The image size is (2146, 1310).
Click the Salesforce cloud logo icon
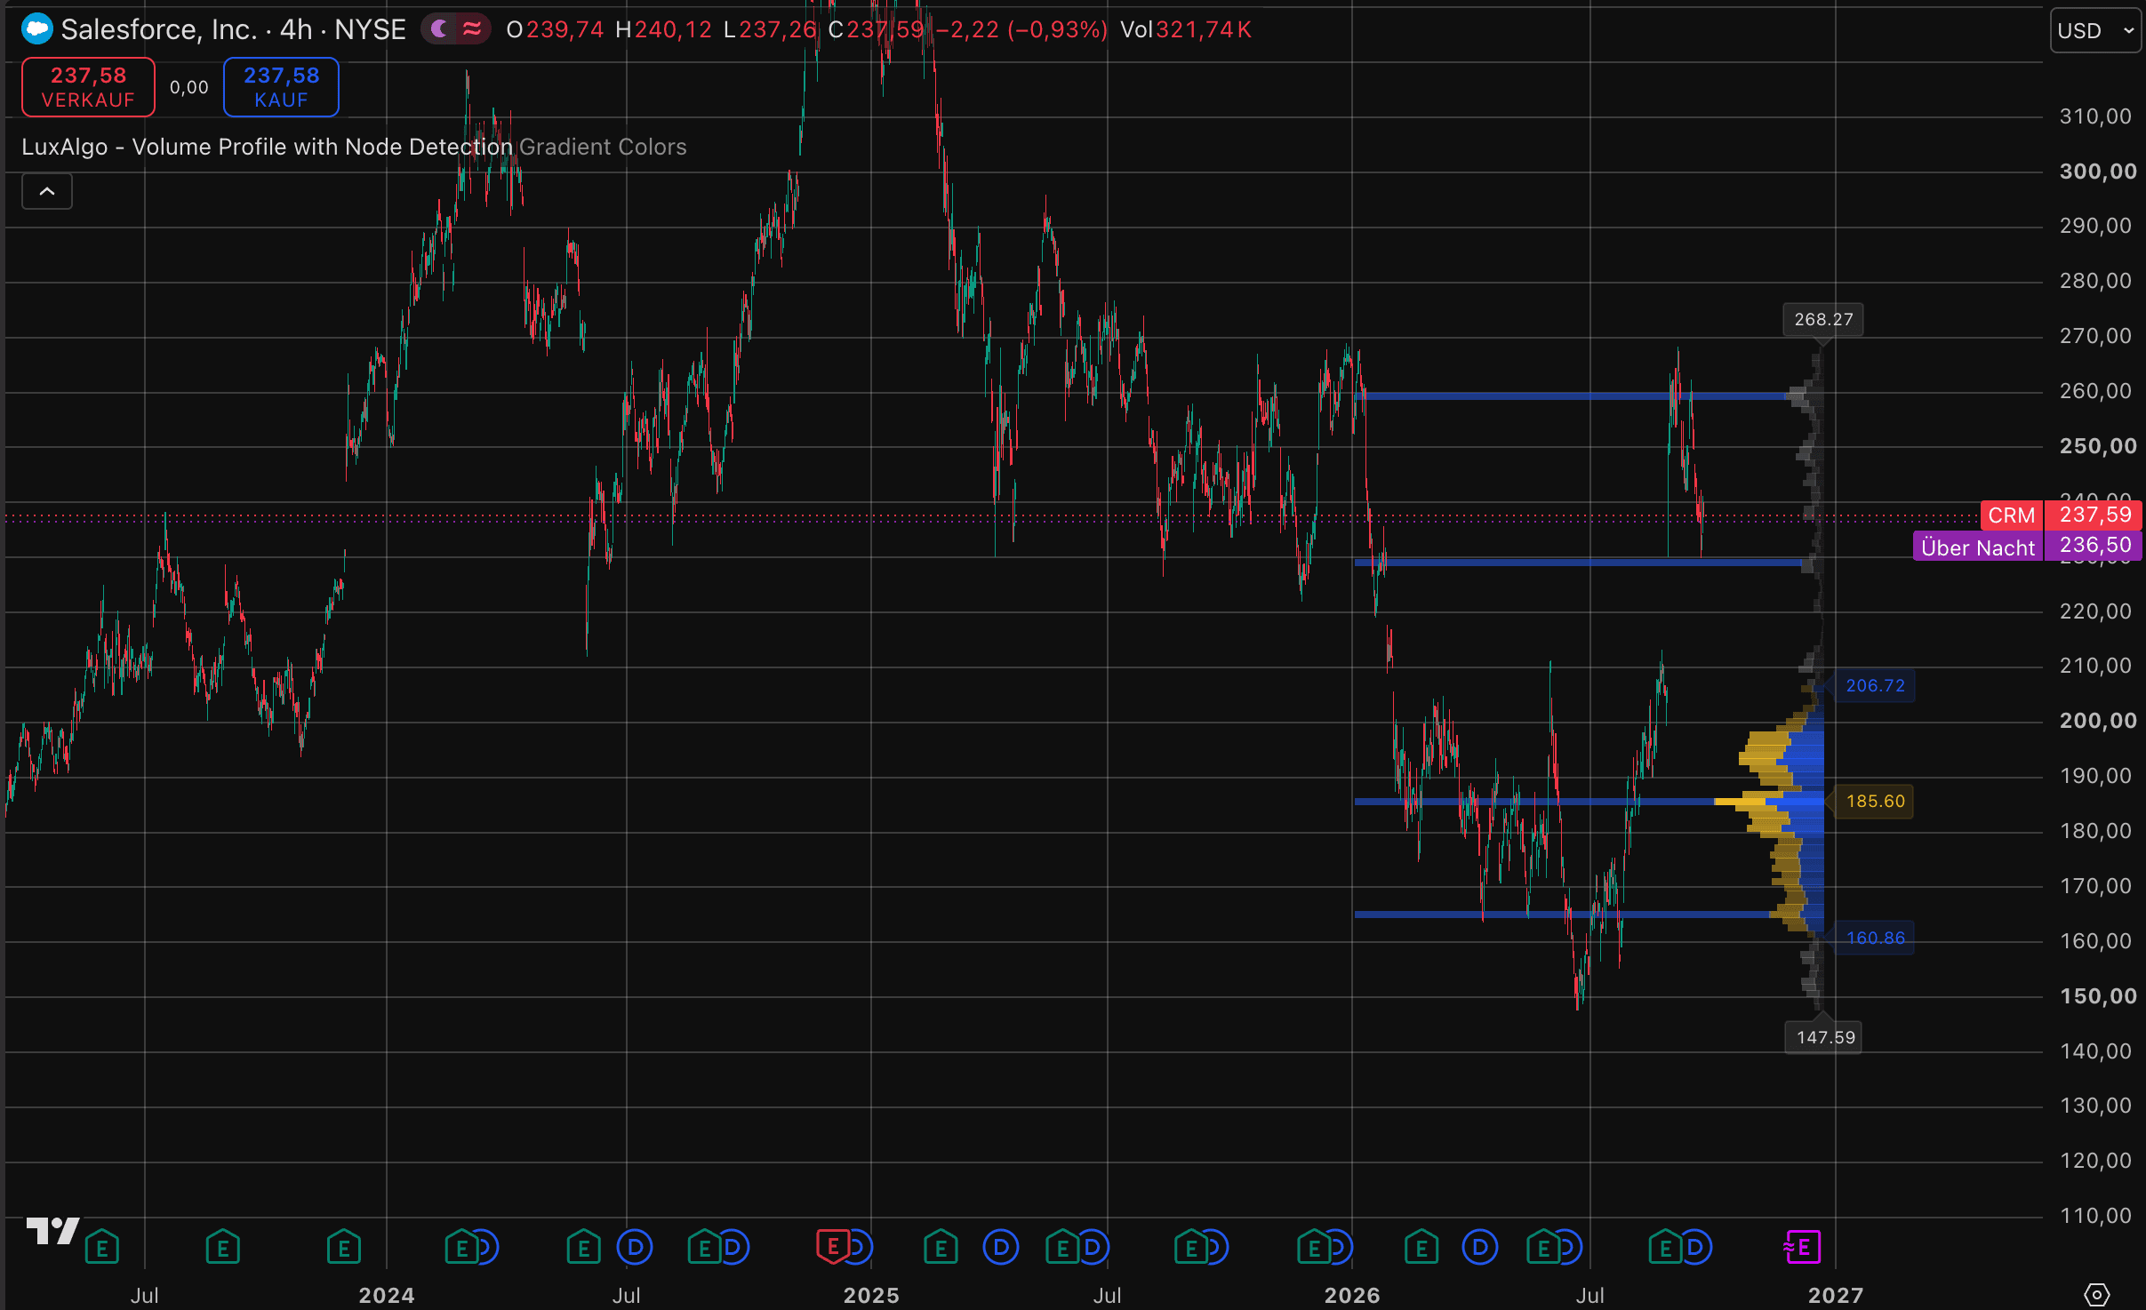click(37, 29)
